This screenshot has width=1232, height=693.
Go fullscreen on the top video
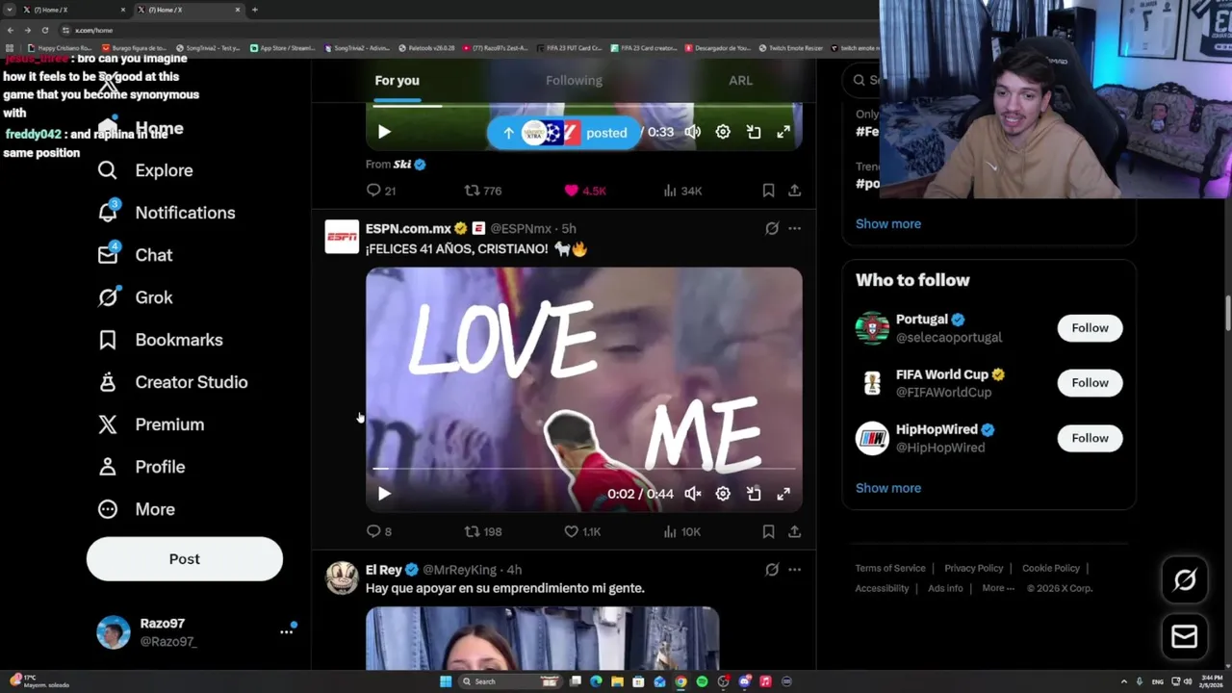click(x=783, y=132)
